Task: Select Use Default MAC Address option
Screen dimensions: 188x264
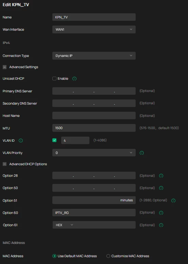Action: point(54,256)
